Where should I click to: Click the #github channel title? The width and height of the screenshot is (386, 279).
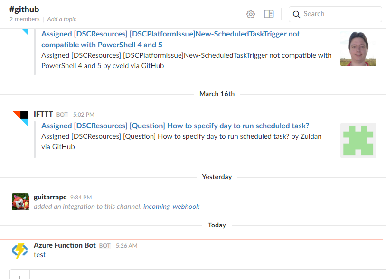tap(24, 9)
